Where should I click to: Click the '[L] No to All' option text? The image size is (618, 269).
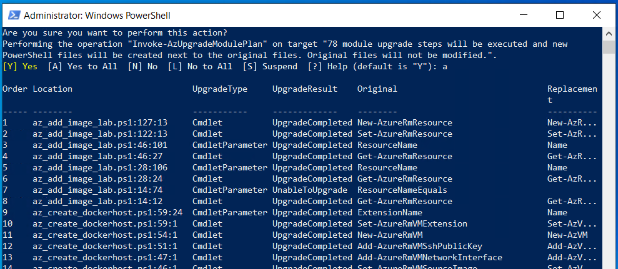(200, 66)
